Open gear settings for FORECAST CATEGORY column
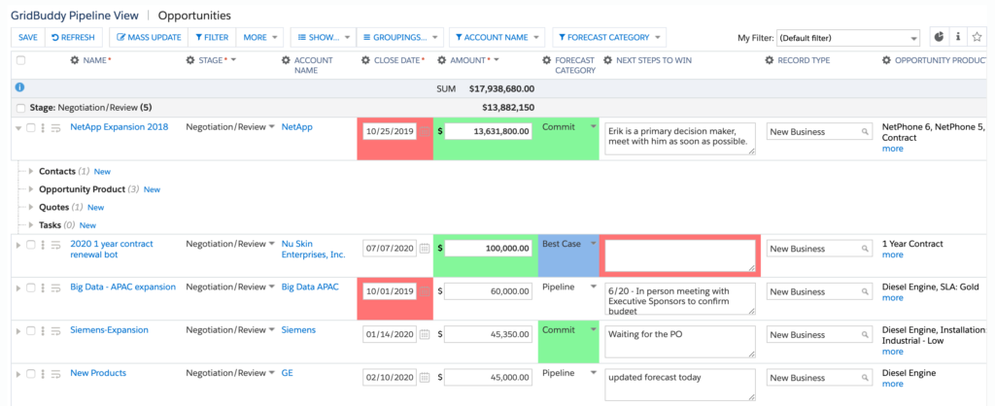Screen dimensions: 995x406 546,60
